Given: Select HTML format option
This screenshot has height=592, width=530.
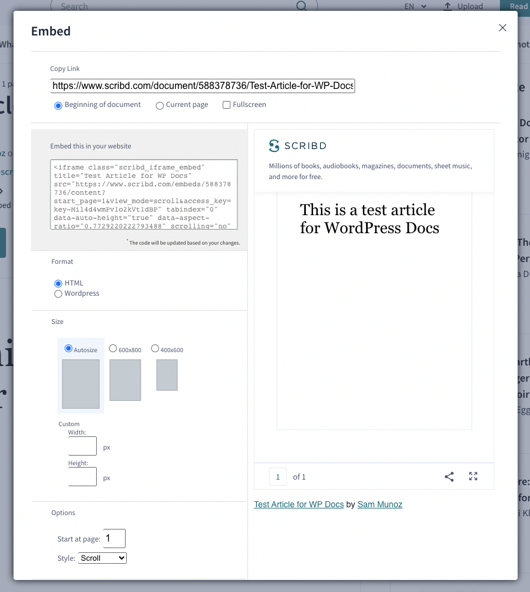Looking at the screenshot, I should coord(58,282).
